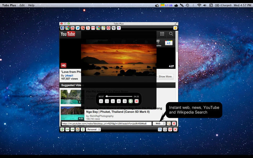Open the Help menu
Viewport: 253px width, 158px height.
[31, 5]
